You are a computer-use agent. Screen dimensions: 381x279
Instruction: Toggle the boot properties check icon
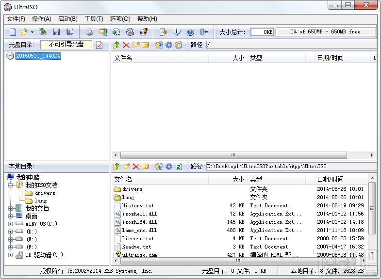99,45
